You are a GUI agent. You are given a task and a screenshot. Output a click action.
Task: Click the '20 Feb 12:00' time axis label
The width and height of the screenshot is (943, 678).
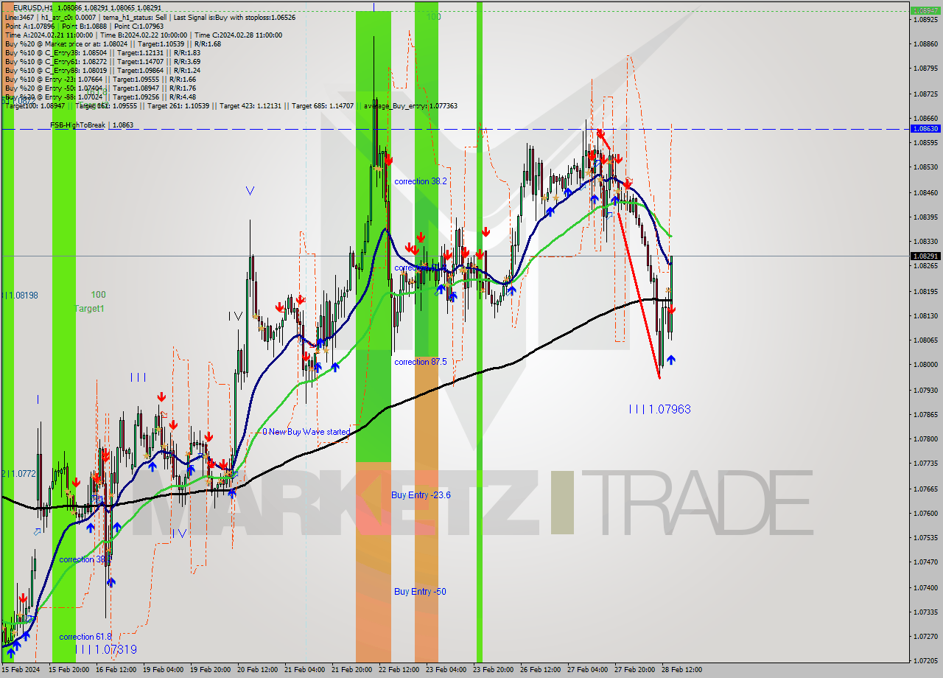[257, 670]
